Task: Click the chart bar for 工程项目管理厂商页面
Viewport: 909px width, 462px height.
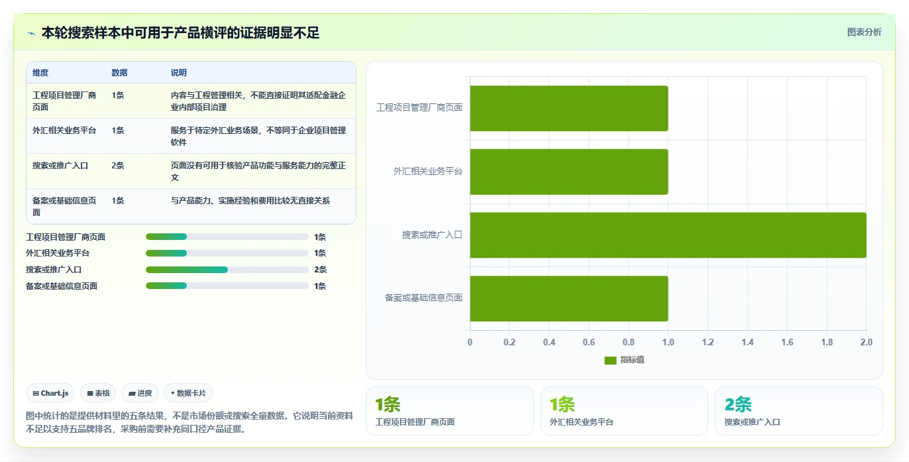Action: click(x=569, y=108)
